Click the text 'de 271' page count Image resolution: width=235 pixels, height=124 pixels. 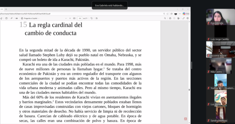tap(85, 18)
